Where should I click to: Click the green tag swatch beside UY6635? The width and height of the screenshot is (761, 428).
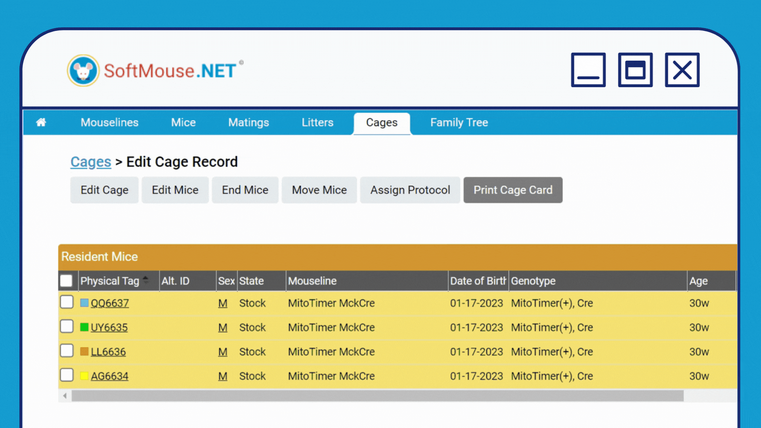(84, 326)
